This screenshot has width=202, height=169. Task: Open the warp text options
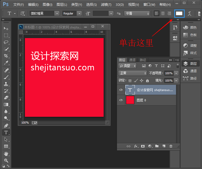pos(189,13)
